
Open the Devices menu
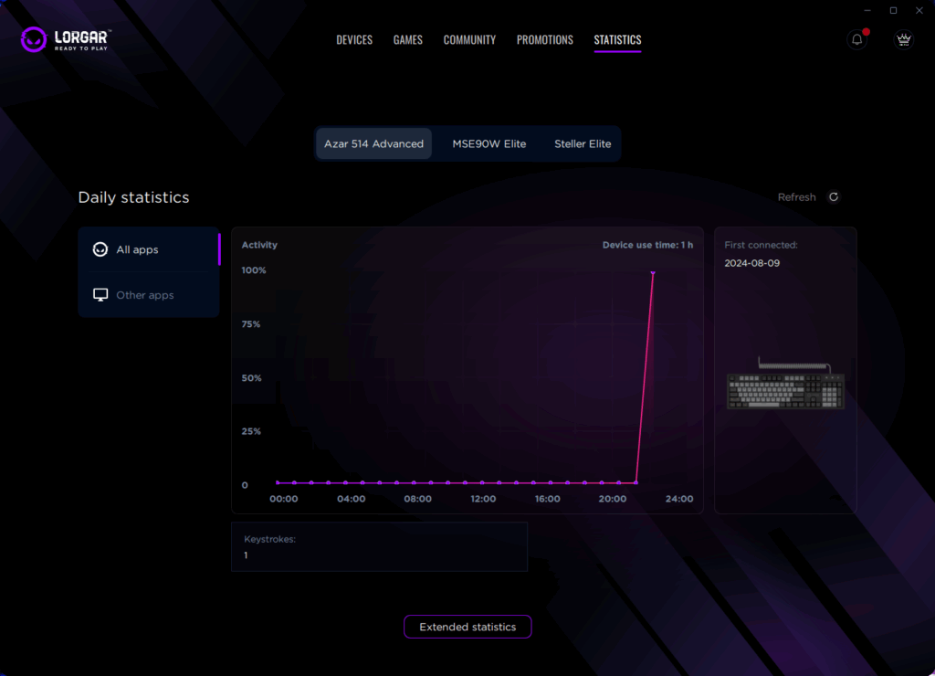pyautogui.click(x=354, y=40)
